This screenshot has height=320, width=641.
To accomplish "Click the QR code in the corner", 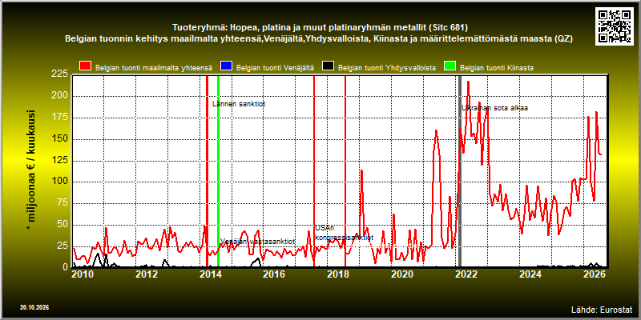I will 614,26.
